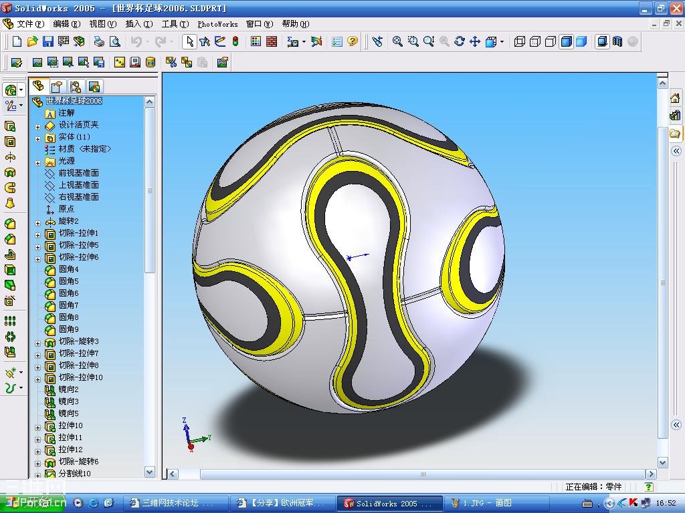This screenshot has width=685, height=513.
Task: Click the Rebuild traffic light icon
Action: click(x=235, y=41)
